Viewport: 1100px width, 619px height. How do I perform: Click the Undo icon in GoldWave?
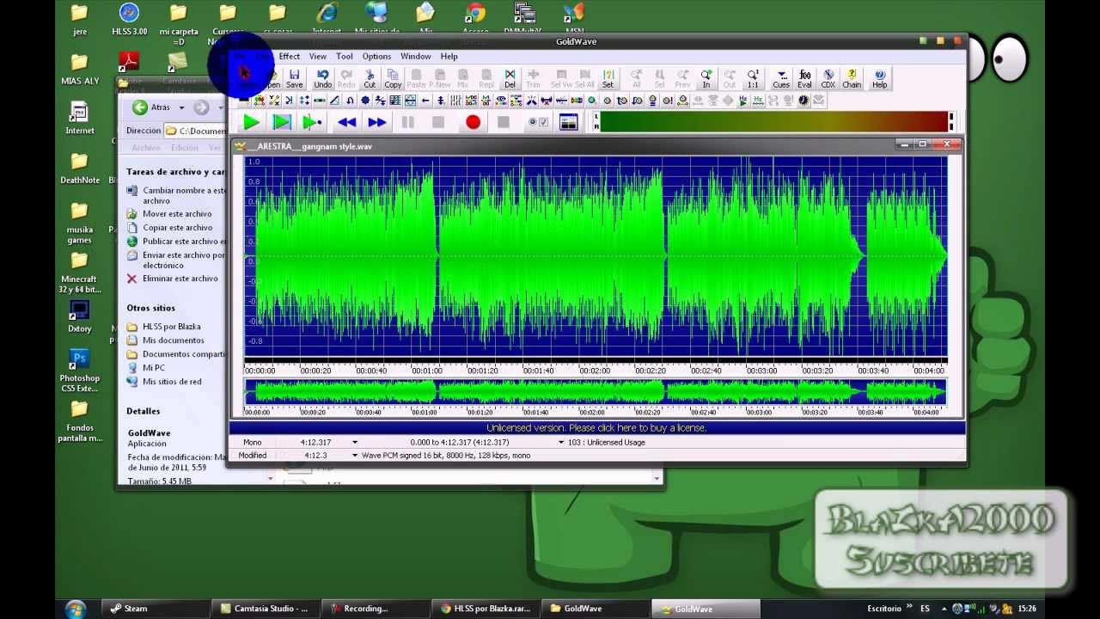pos(322,79)
